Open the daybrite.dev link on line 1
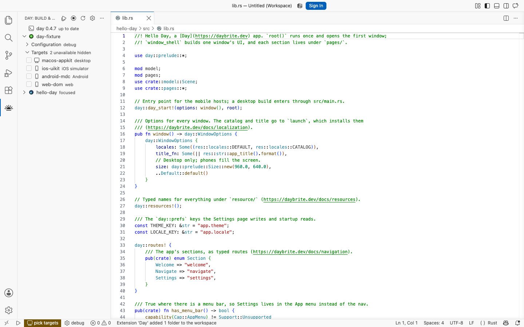Image resolution: width=524 pixels, height=327 pixels. pyautogui.click(x=222, y=36)
